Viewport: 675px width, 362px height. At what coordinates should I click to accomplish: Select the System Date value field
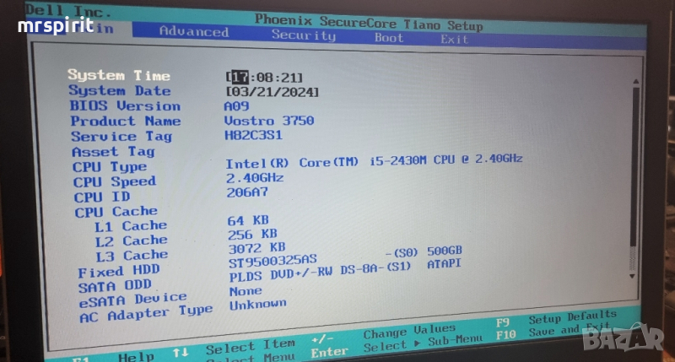(272, 91)
